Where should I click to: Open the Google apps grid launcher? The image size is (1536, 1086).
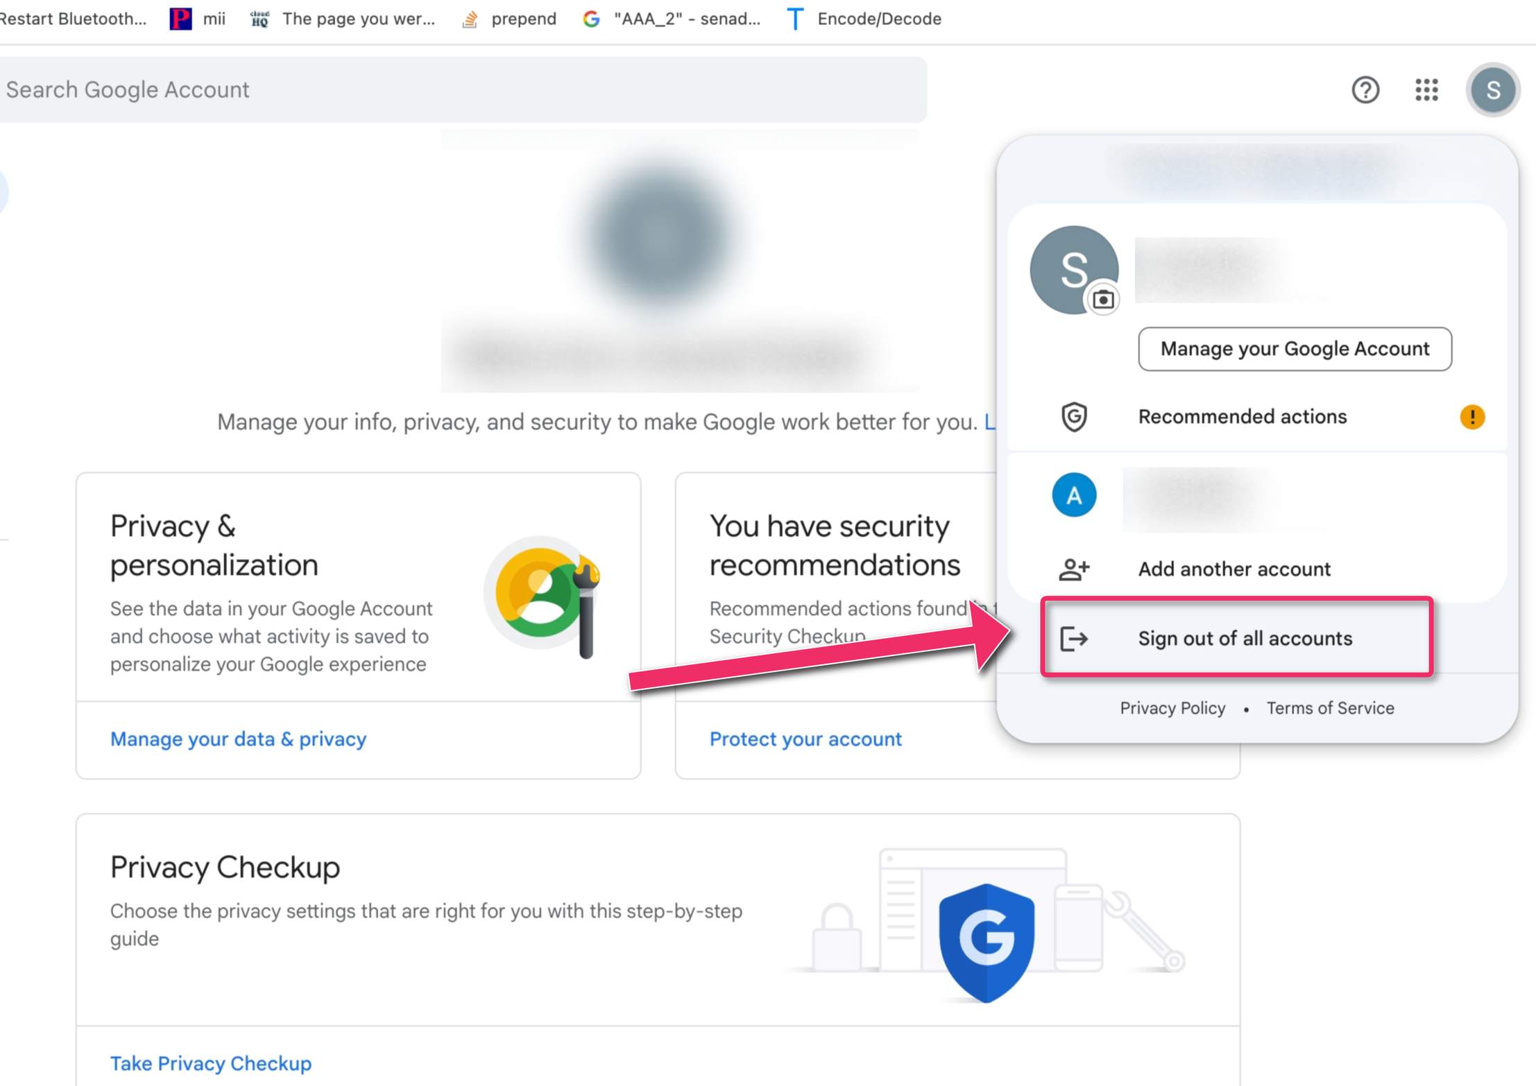click(x=1426, y=89)
